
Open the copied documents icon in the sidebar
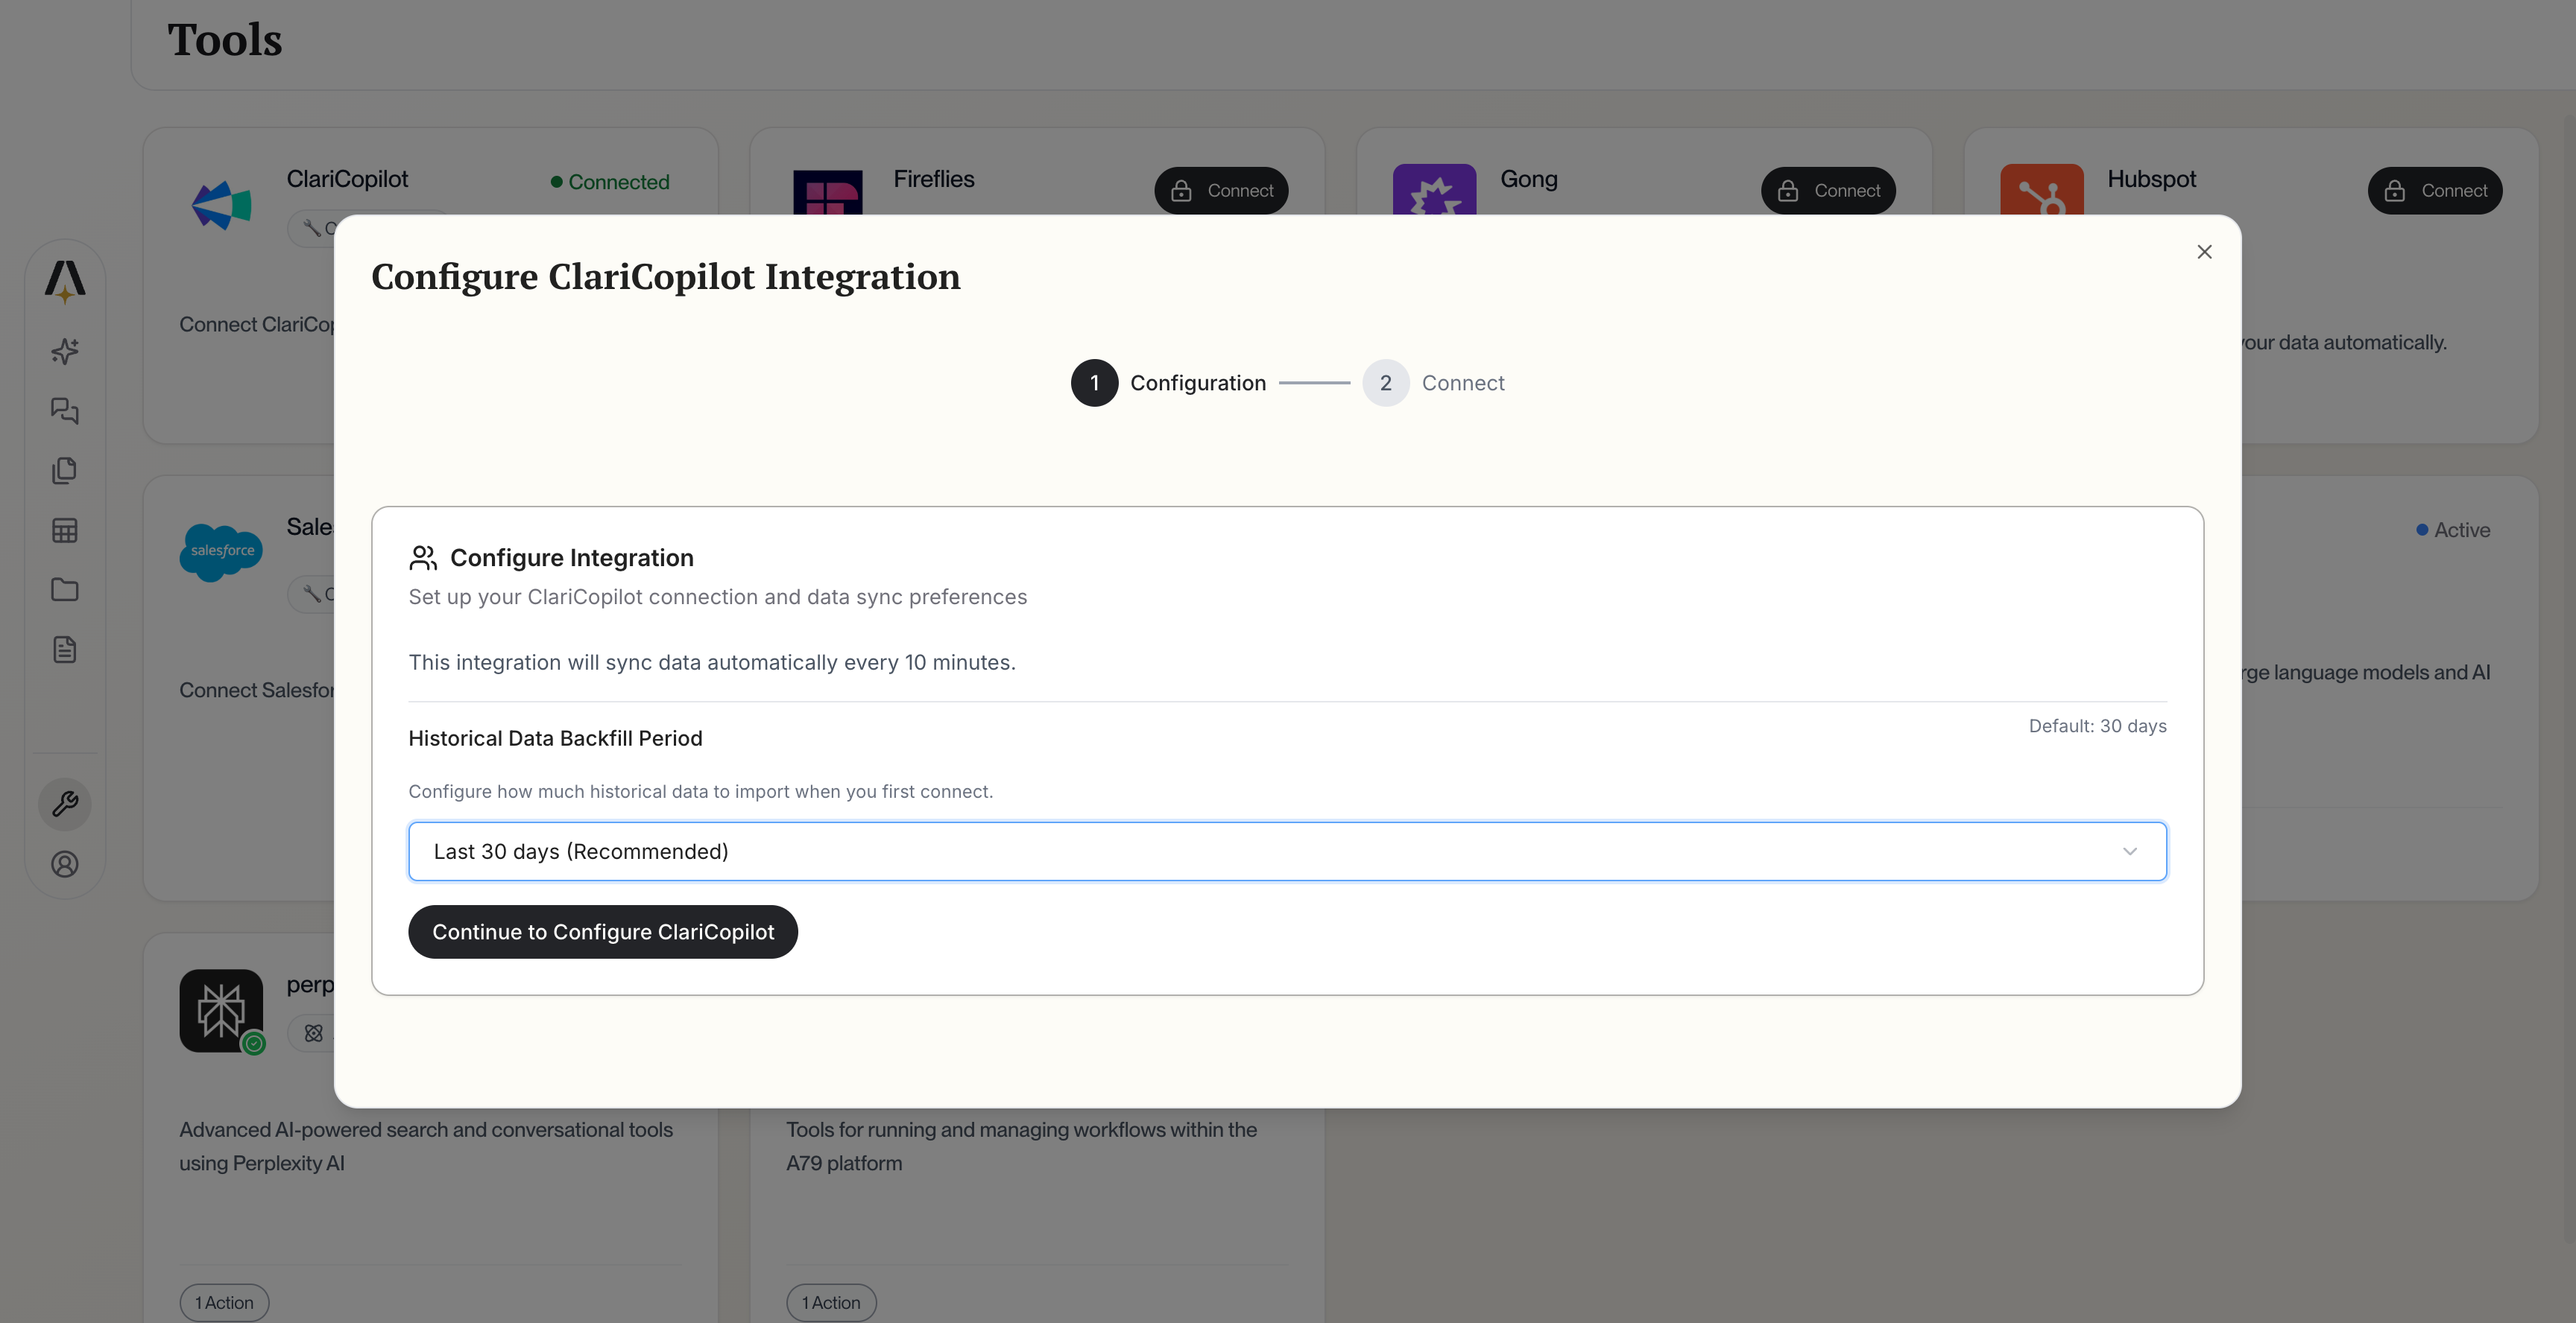click(x=64, y=469)
